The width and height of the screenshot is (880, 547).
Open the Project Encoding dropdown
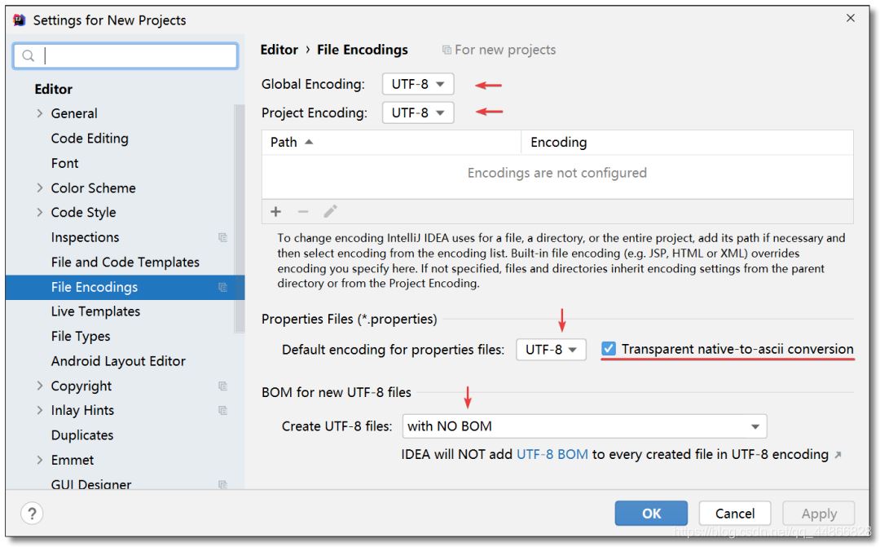[x=417, y=113]
